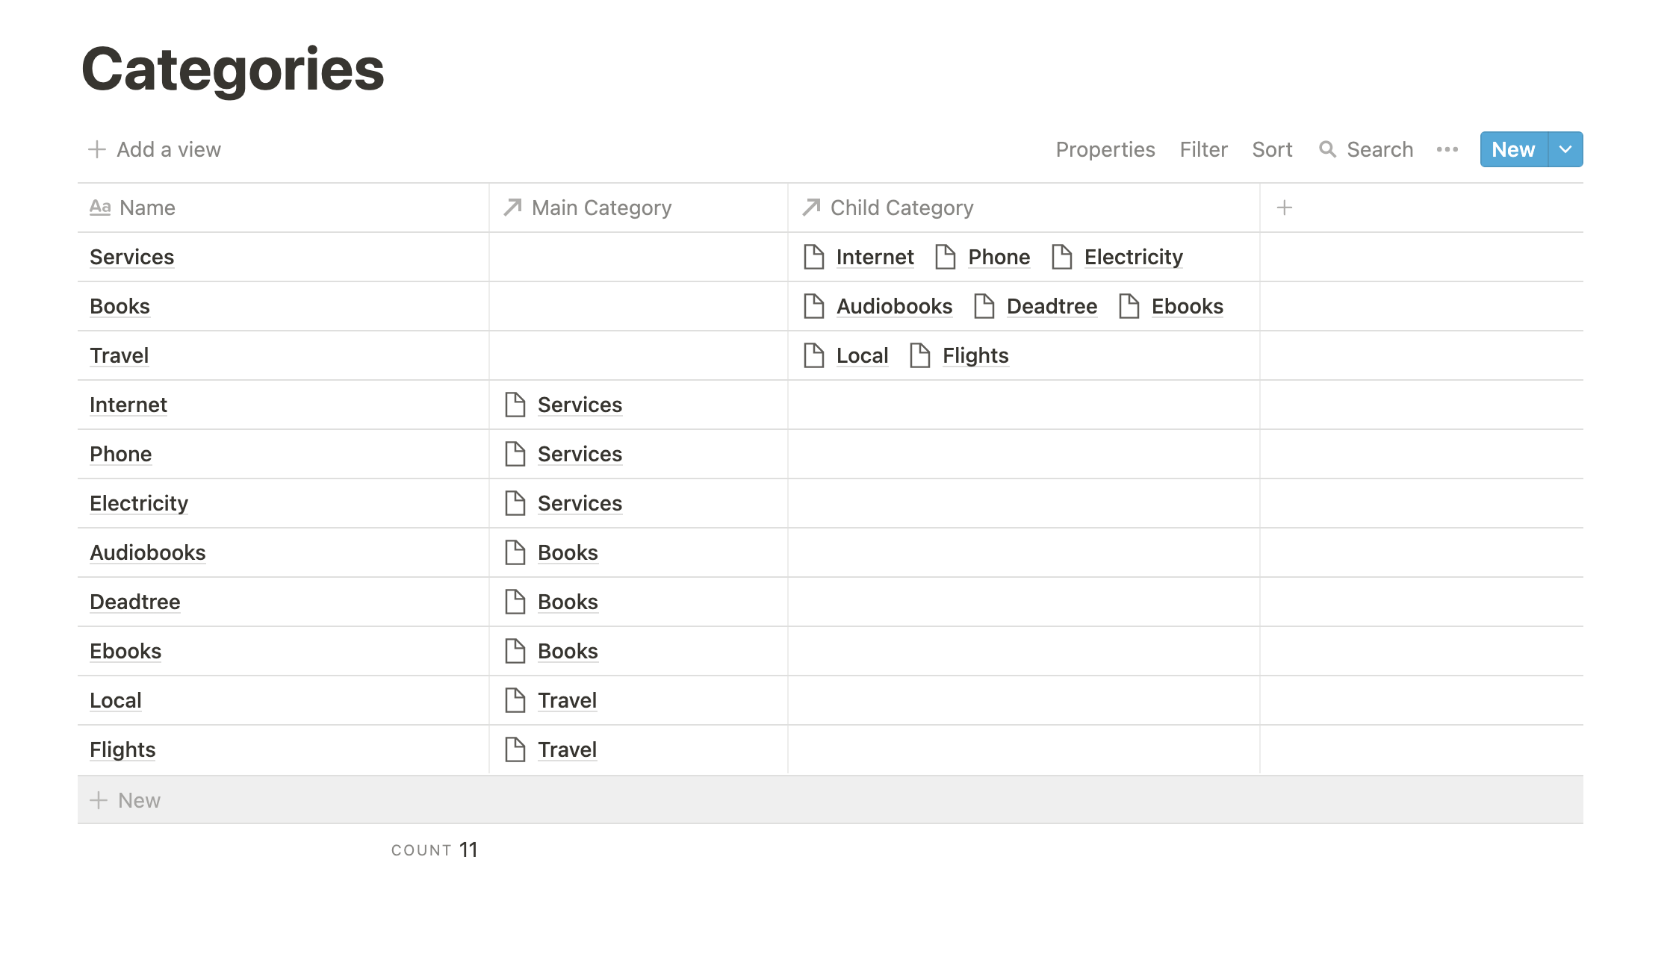
Task: Click the Aa text icon in Name header
Action: (100, 208)
